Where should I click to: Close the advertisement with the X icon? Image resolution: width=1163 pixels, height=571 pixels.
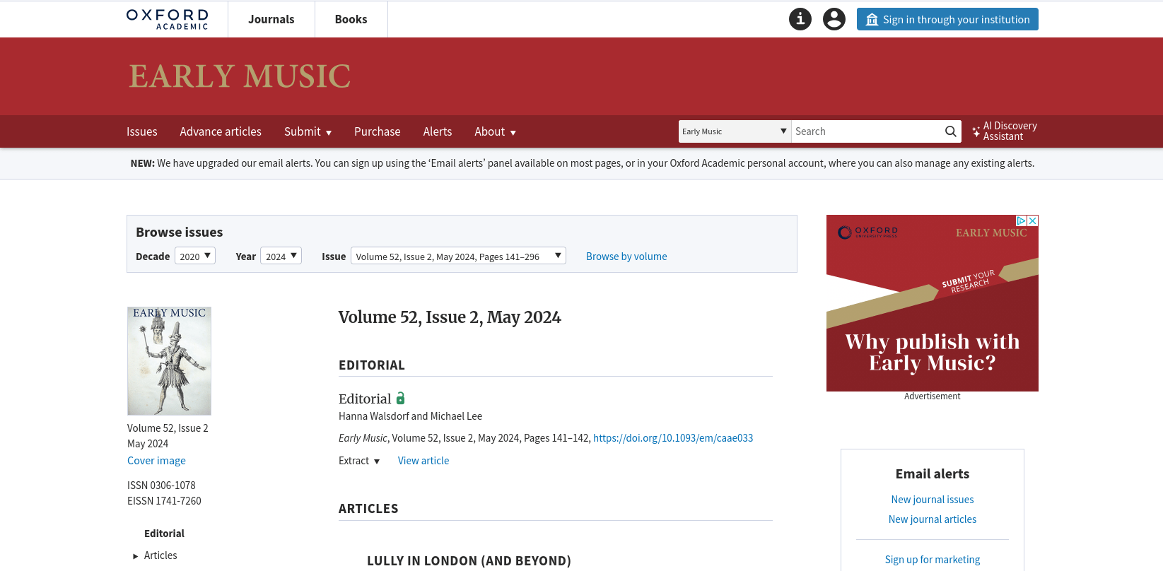[1033, 220]
